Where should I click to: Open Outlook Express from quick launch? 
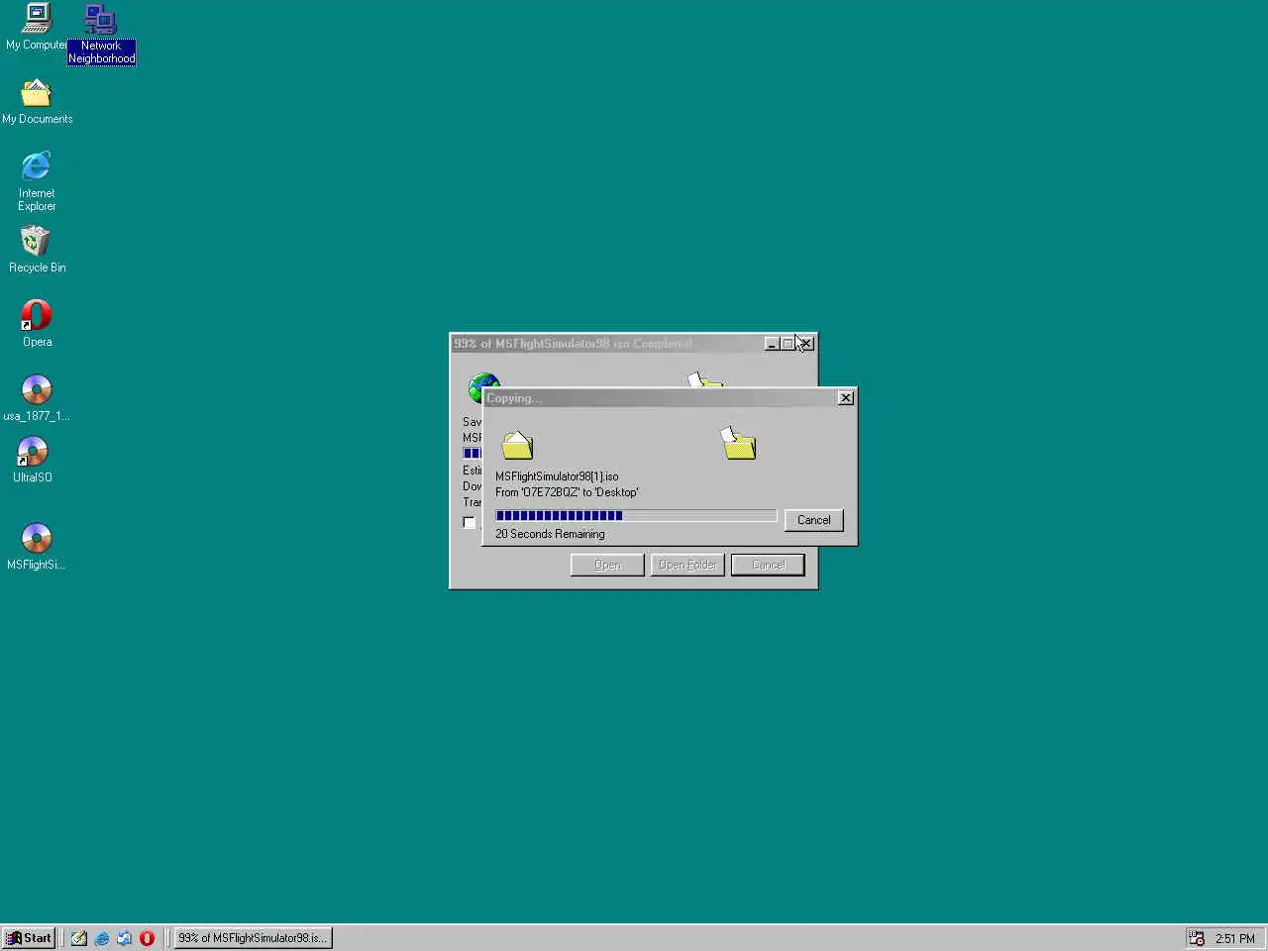[125, 938]
